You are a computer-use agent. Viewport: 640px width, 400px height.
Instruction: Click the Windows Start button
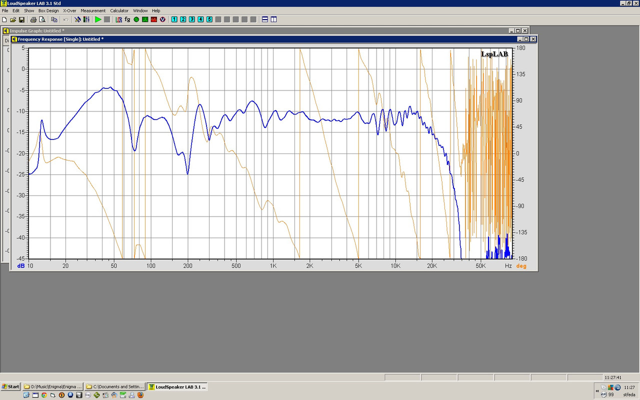pos(10,386)
